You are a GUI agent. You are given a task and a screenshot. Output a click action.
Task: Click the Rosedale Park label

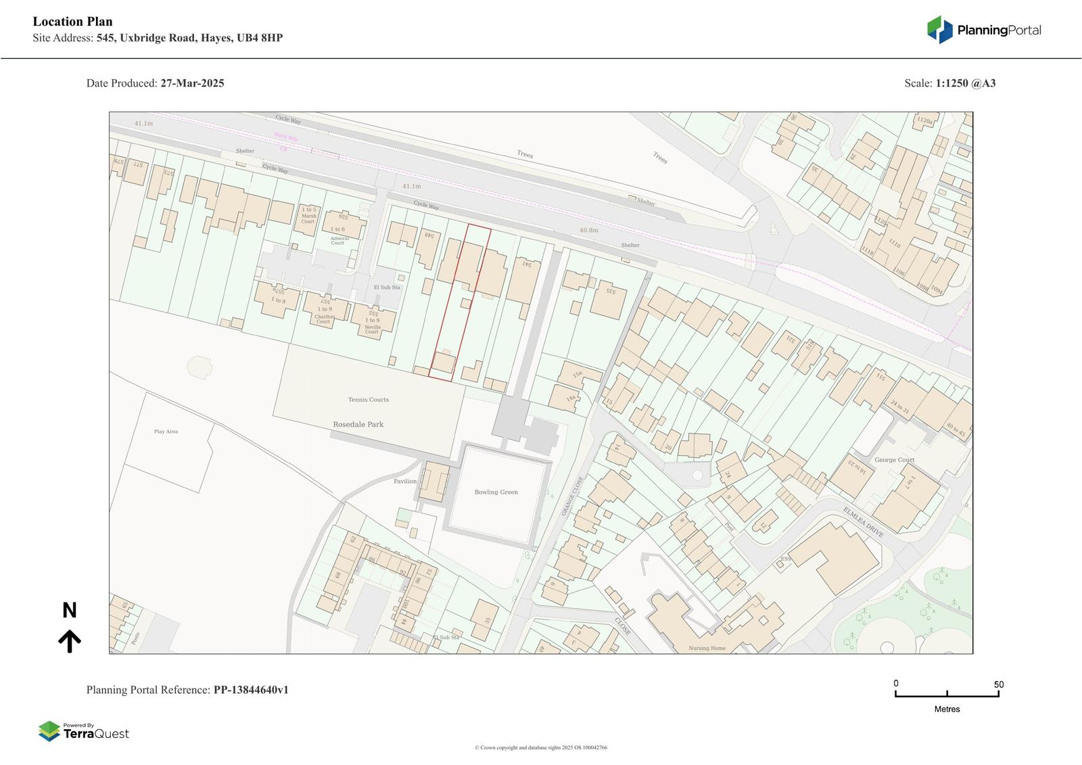[358, 424]
